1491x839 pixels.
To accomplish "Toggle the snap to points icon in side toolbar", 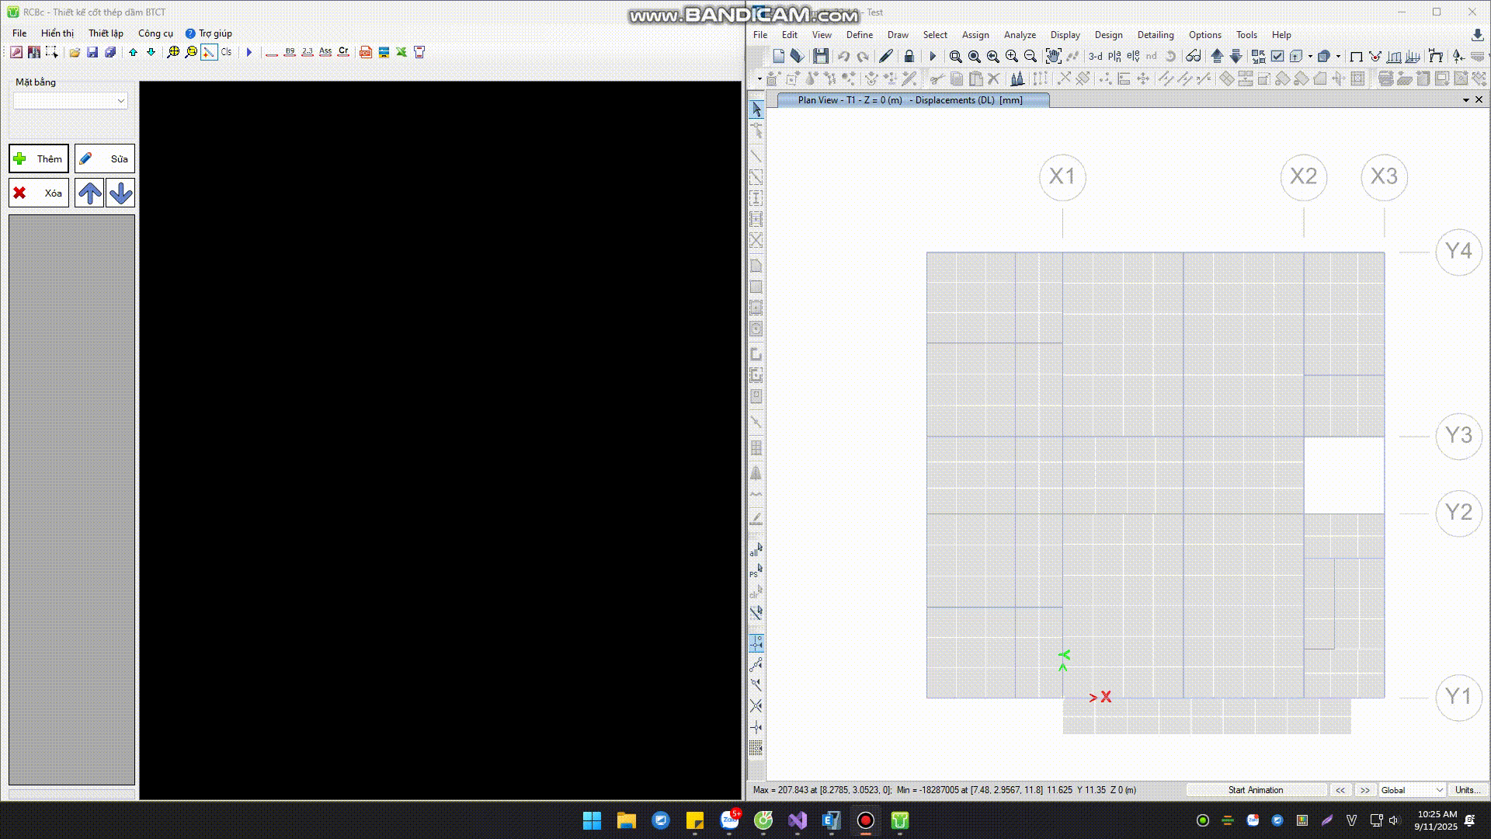I will click(756, 643).
